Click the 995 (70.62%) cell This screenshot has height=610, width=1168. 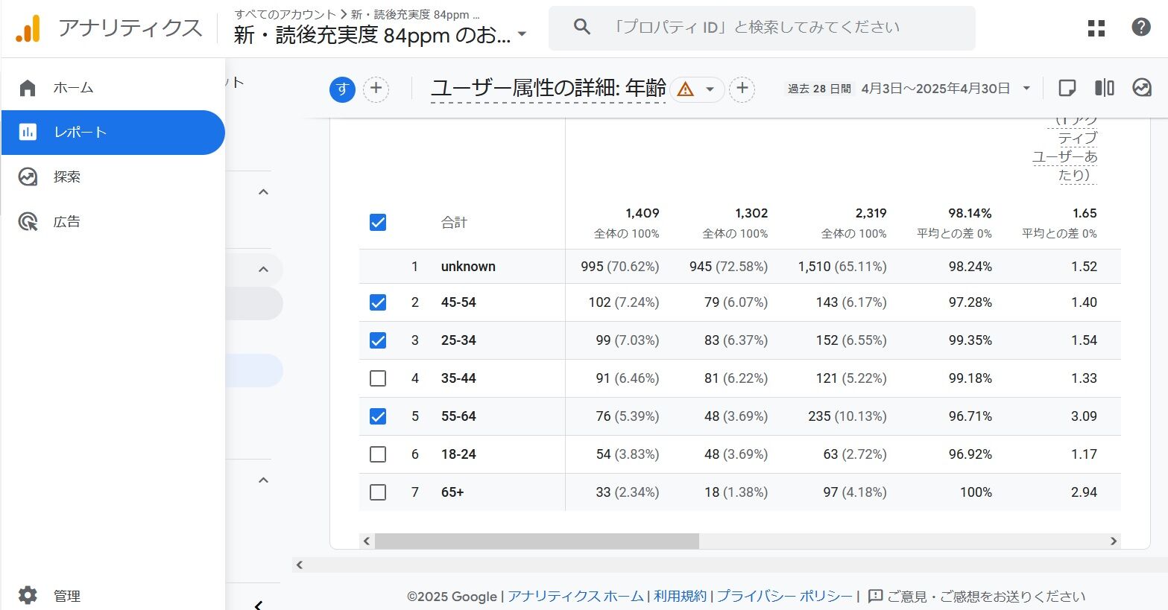click(x=620, y=267)
